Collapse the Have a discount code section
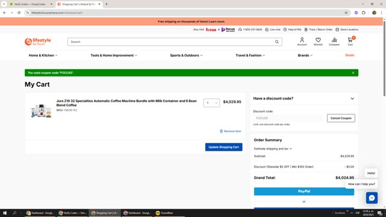Image resolution: width=386 pixels, height=217 pixels. click(352, 98)
